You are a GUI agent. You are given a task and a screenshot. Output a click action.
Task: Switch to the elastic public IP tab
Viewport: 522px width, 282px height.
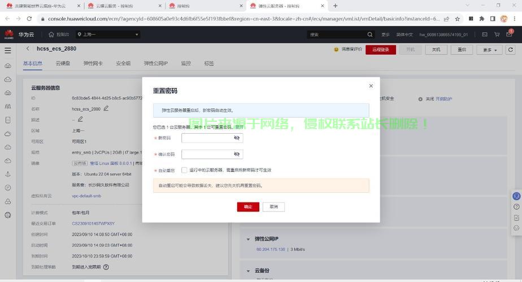tap(156, 63)
